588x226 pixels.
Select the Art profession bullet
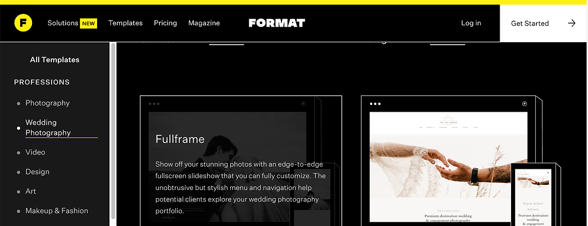(19, 192)
